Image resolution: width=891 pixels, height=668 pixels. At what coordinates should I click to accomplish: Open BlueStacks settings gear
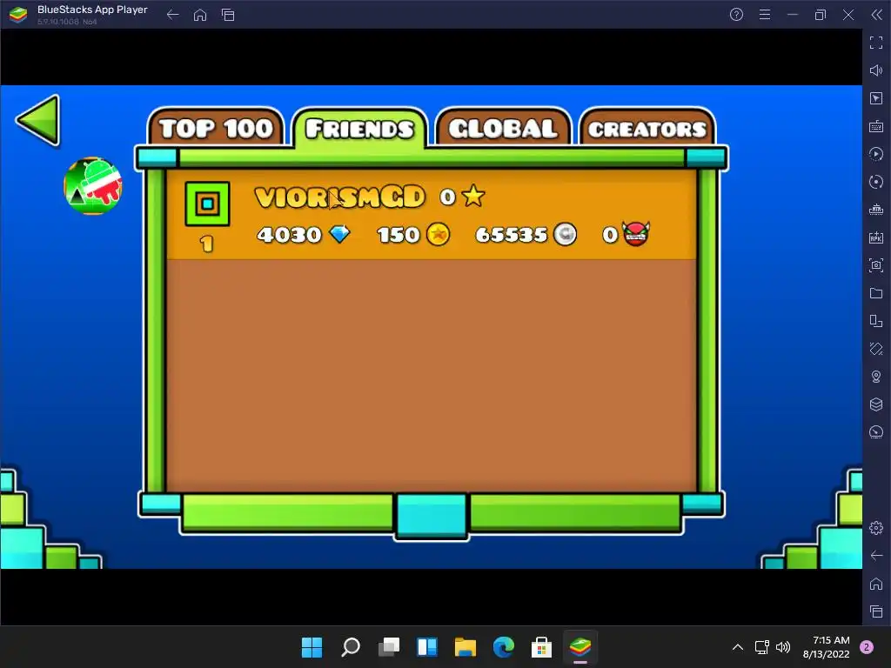(x=876, y=528)
